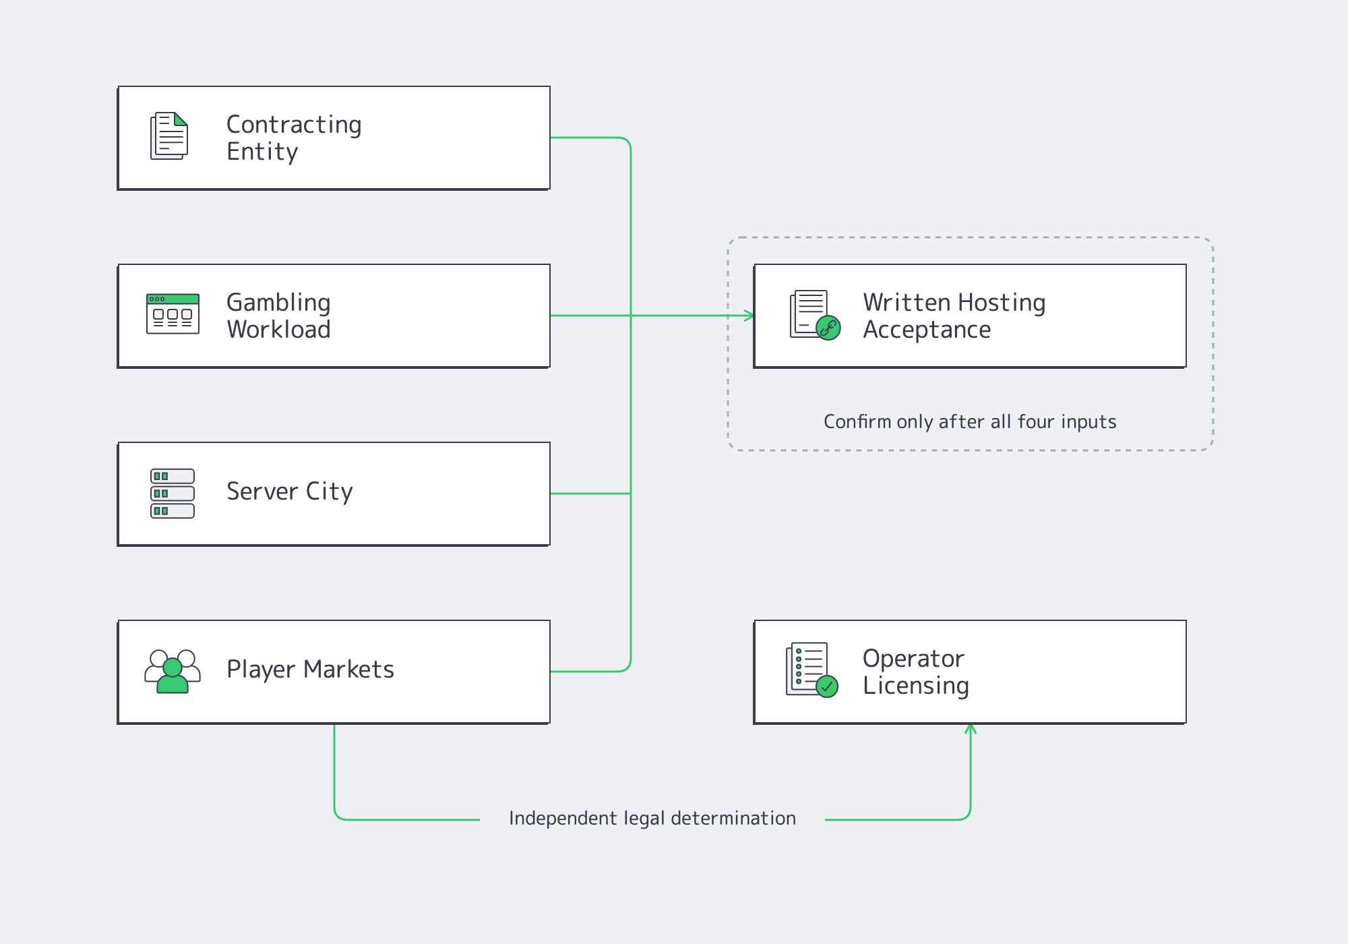Click the Player Markets people group icon
The height and width of the screenshot is (944, 1348).
click(173, 671)
